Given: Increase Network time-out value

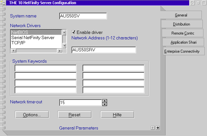Looking at the screenshot, I should [x=104, y=101].
